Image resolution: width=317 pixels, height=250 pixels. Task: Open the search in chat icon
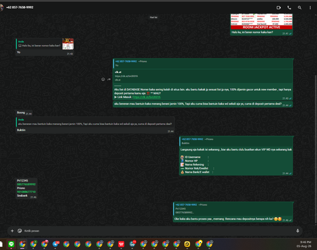coord(299,8)
